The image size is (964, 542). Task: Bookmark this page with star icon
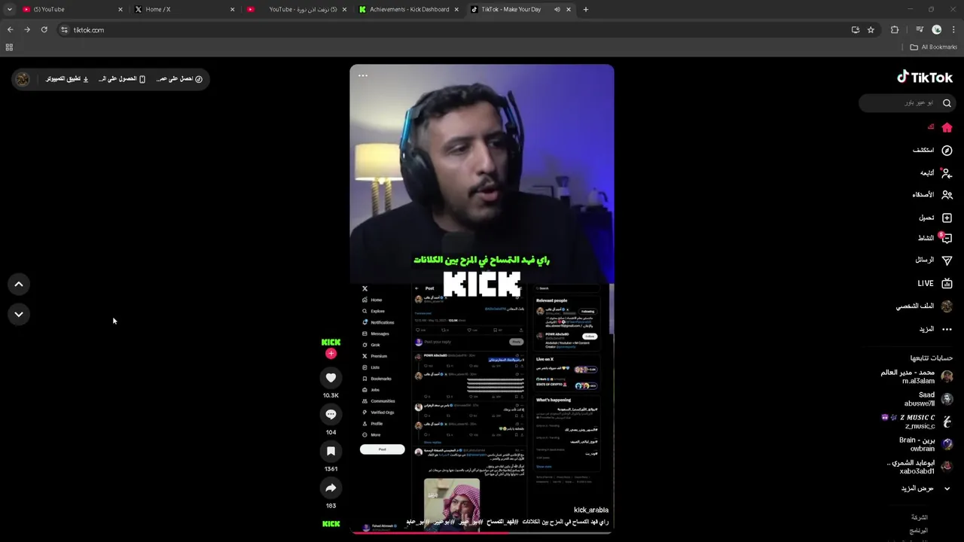click(871, 29)
